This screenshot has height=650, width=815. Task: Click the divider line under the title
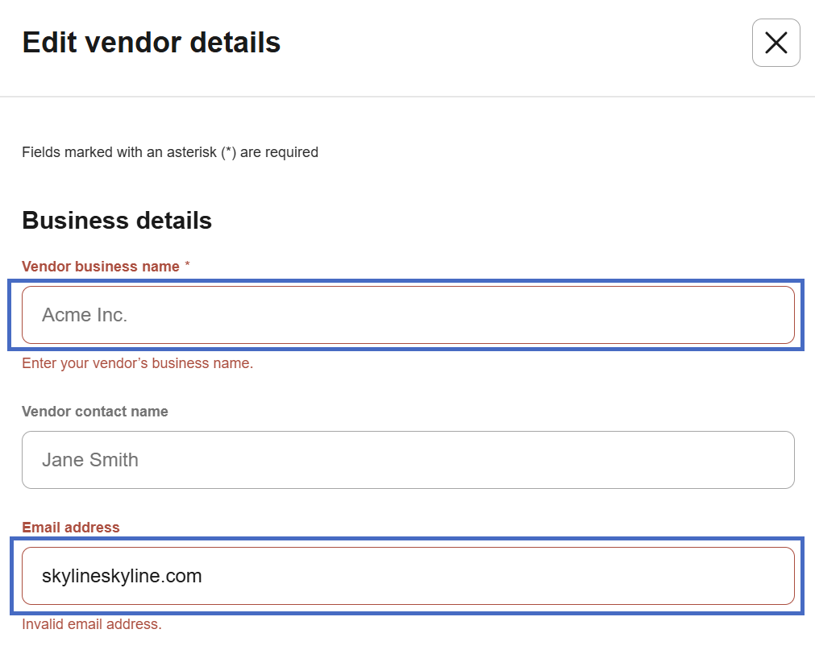pyautogui.click(x=407, y=97)
